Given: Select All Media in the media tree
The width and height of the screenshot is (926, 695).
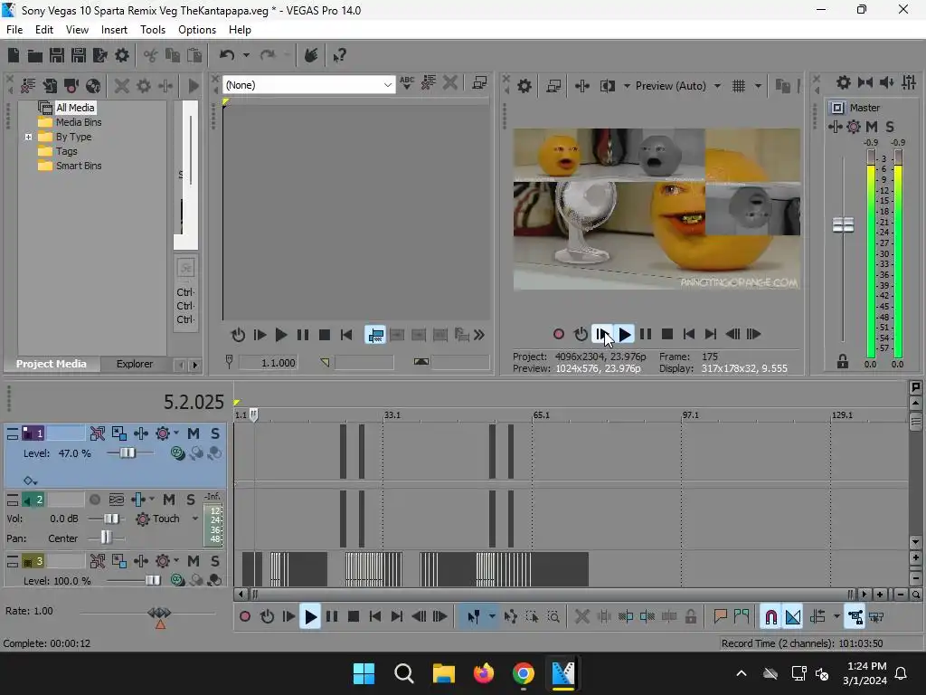Looking at the screenshot, I should tap(75, 108).
